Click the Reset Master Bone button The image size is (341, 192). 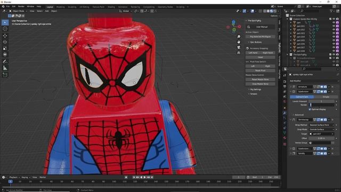[261, 79]
